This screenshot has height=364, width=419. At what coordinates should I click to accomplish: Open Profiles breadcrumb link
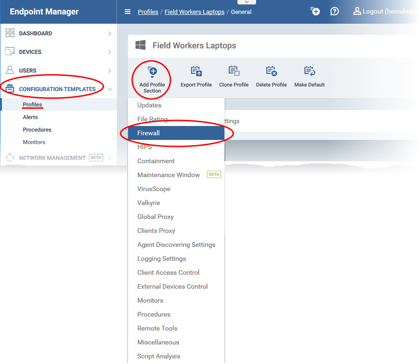pos(148,12)
